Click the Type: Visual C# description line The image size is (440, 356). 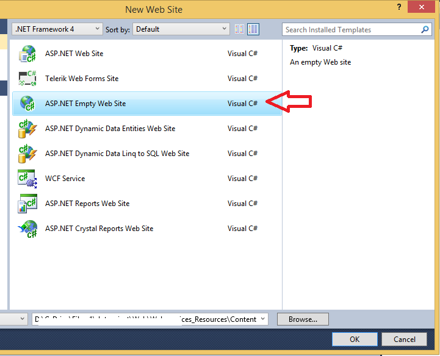pos(316,48)
